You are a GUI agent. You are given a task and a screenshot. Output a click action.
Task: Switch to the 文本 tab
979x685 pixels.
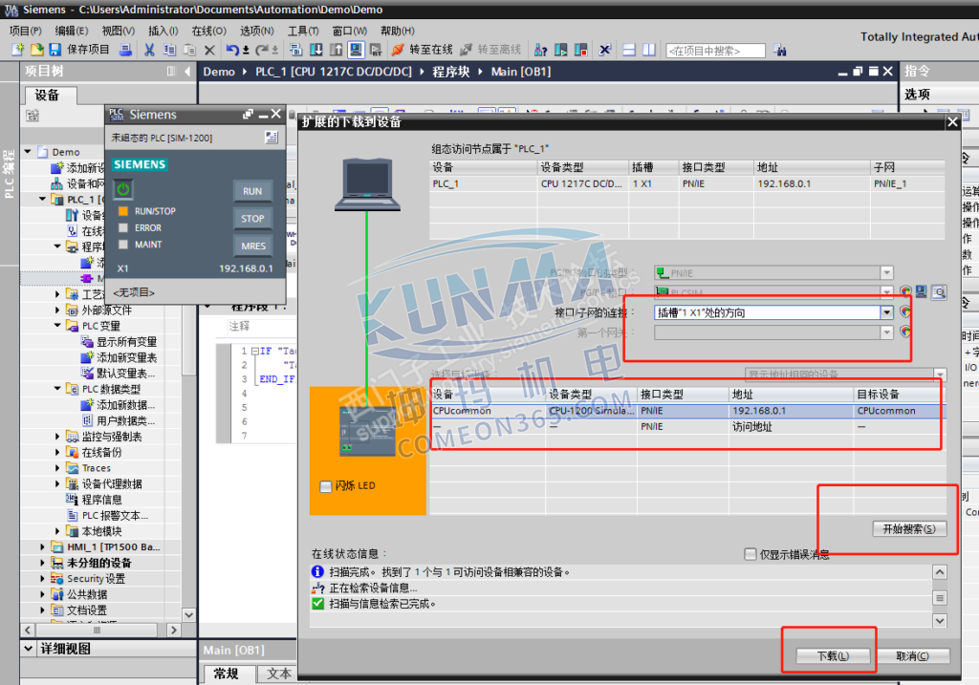coord(278,674)
